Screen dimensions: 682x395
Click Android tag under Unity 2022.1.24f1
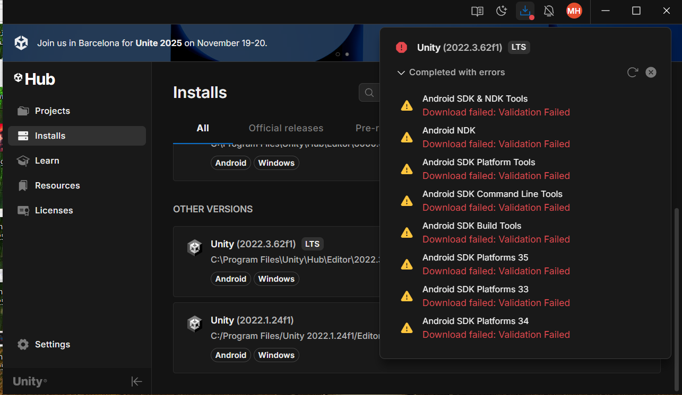pos(231,355)
